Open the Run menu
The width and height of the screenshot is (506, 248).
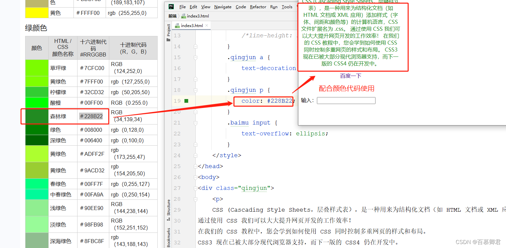click(x=274, y=7)
